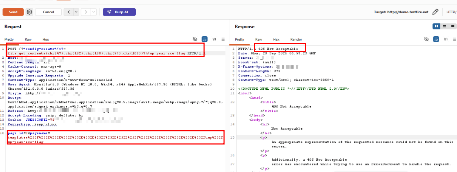
Task: Click the DOCTYPE HTML PUBLIC line
Action: point(294,89)
